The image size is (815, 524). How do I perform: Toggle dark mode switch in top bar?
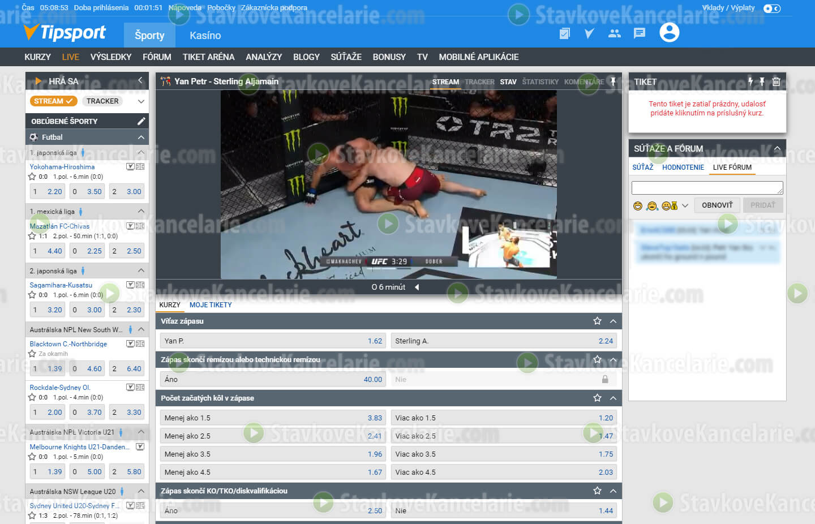click(x=772, y=8)
